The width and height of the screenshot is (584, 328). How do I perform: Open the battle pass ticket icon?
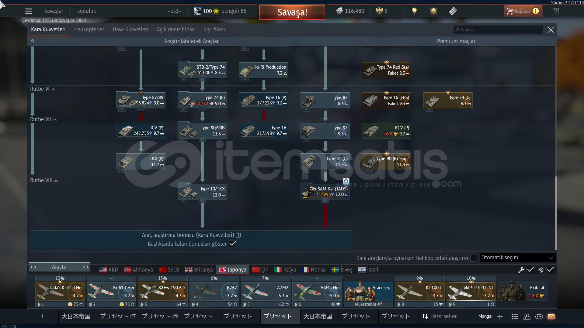[453, 11]
